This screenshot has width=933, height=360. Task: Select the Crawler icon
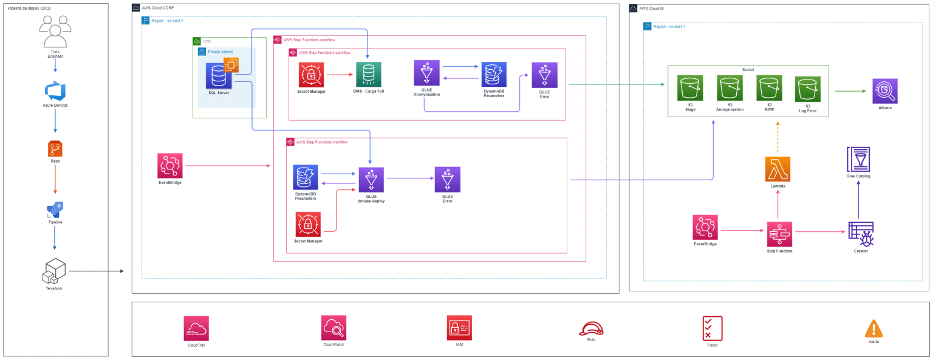click(x=860, y=234)
